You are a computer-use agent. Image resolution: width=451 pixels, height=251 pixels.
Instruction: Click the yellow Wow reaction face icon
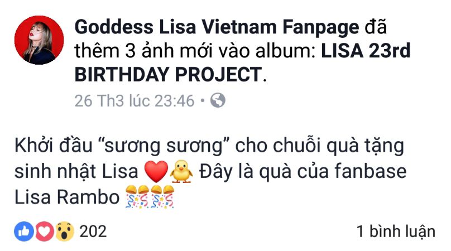(64, 231)
